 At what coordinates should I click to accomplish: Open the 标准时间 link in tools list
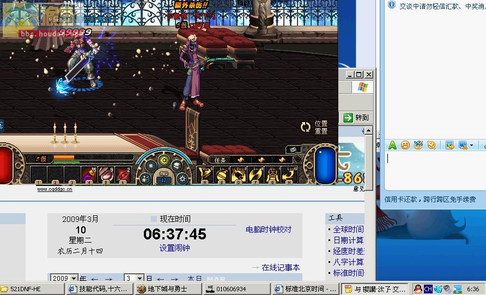[x=348, y=273]
